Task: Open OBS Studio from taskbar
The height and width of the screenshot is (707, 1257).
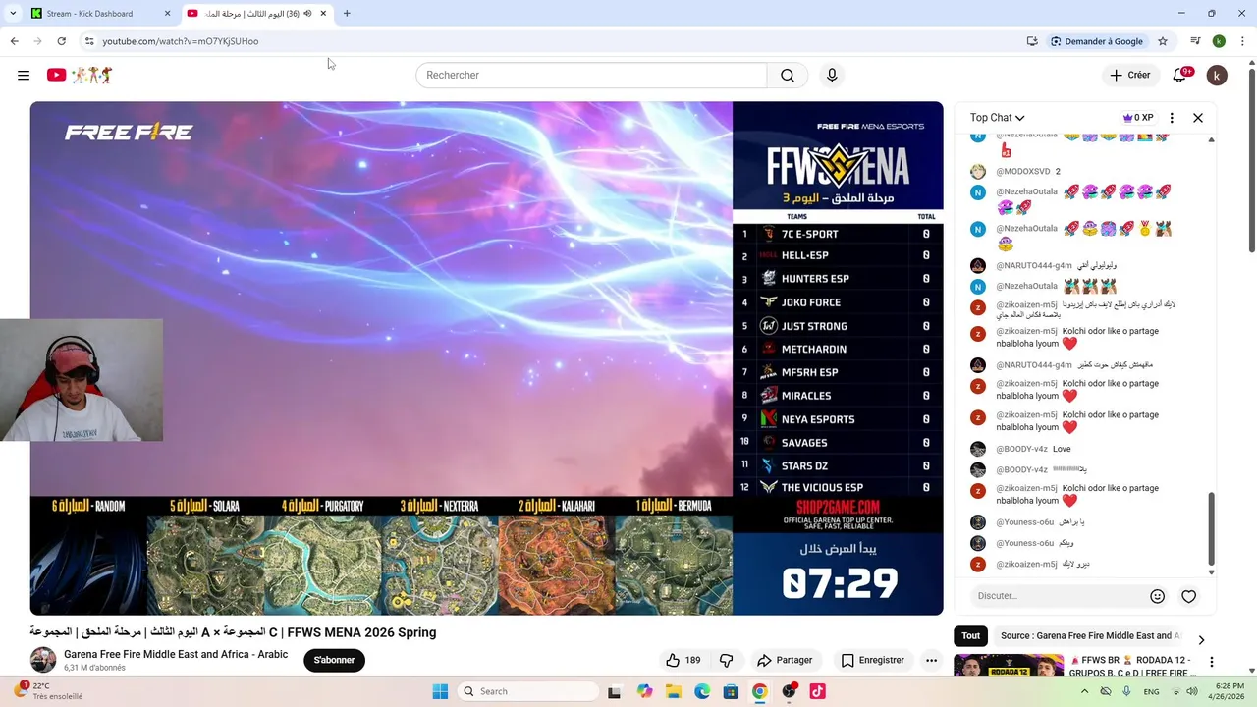Action: coord(789,691)
